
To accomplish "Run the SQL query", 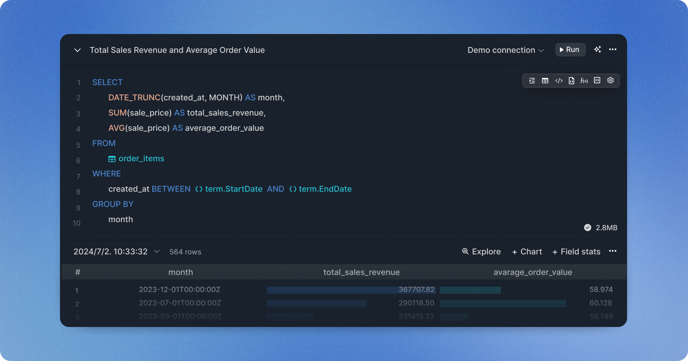I will click(x=570, y=50).
